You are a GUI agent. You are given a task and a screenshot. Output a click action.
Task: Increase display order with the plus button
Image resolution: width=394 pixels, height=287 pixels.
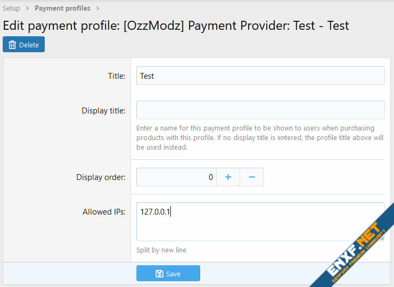(228, 177)
